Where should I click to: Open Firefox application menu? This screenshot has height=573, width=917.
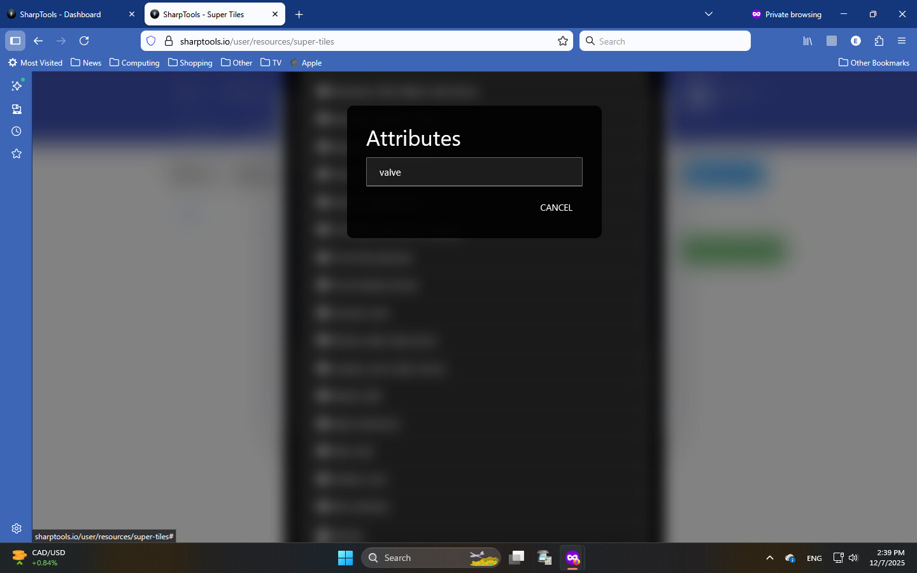[x=902, y=41]
